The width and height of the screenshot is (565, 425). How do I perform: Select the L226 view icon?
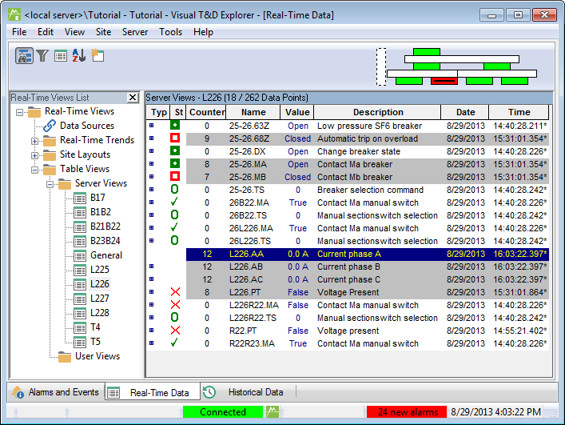tap(80, 285)
